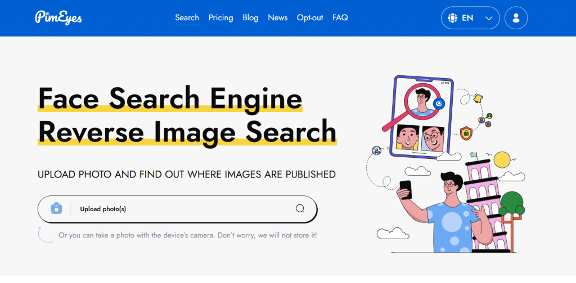This screenshot has height=283, width=576.
Task: Click the UPLOAD PHOTO AND FIND OUT subtitle
Action: click(187, 175)
